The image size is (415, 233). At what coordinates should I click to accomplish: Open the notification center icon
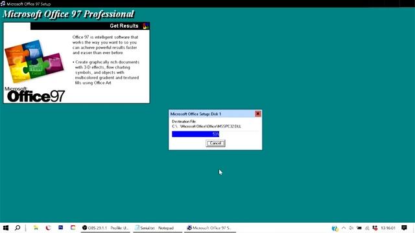pos(404,228)
